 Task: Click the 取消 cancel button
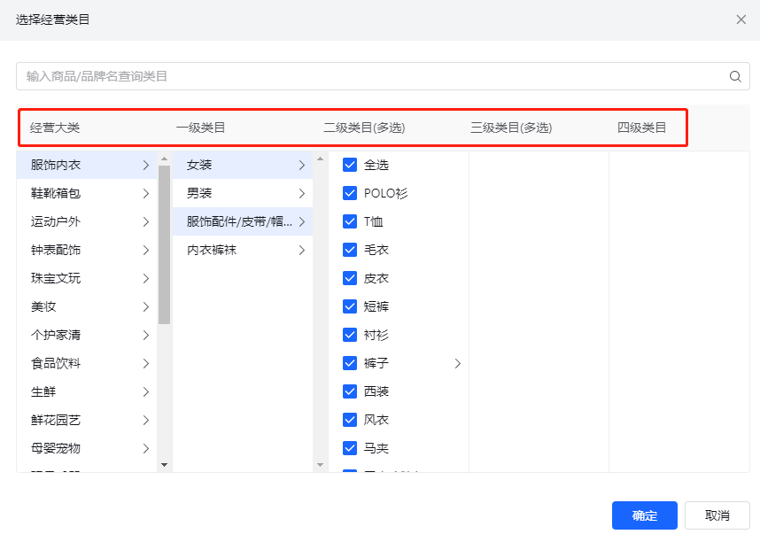pyautogui.click(x=717, y=515)
